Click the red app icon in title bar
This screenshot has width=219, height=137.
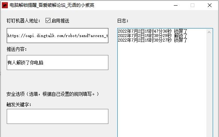(x=5, y=6)
